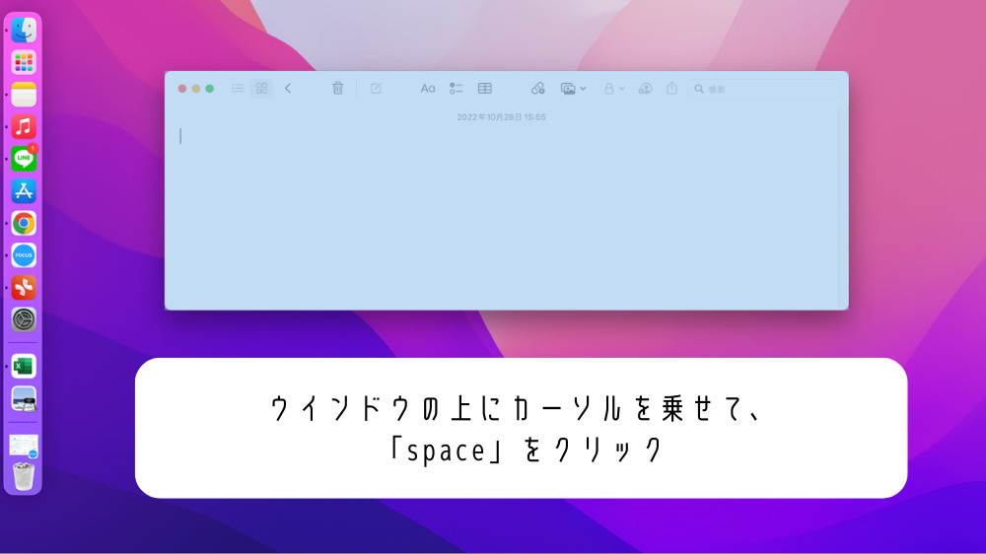Click the collaborate people icon
Image resolution: width=986 pixels, height=554 pixels.
pos(645,89)
